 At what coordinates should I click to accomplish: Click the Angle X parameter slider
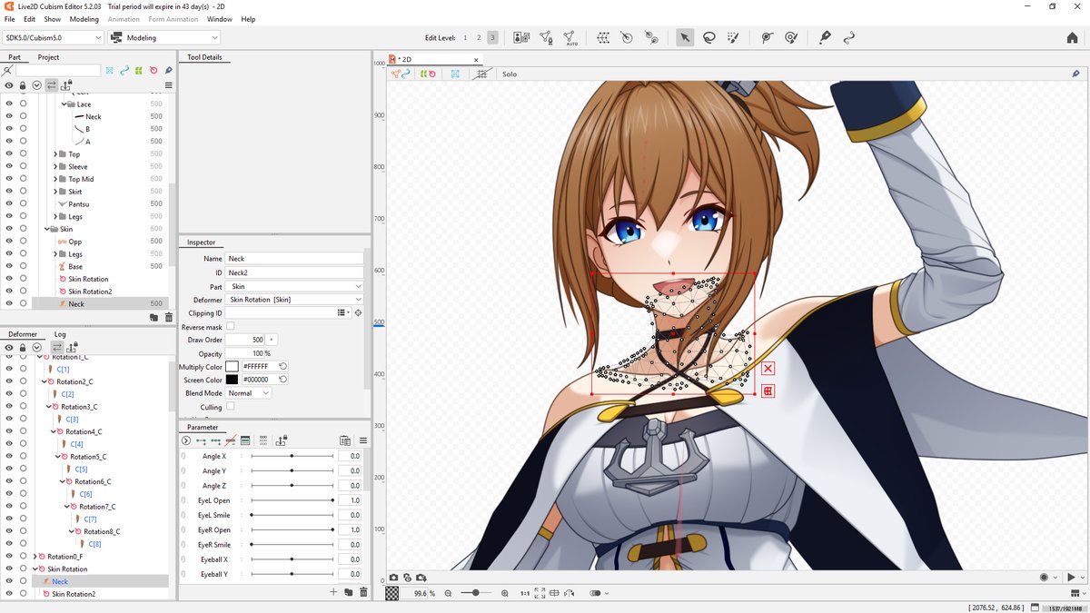click(292, 456)
